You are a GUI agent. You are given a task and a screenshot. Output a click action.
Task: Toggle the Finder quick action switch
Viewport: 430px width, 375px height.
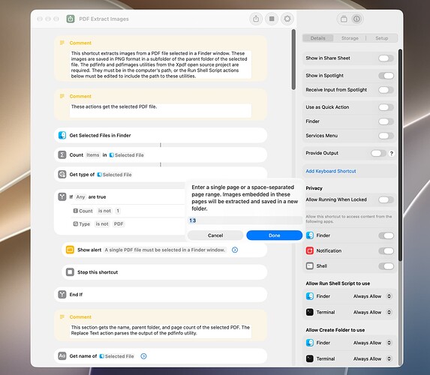[x=386, y=121]
